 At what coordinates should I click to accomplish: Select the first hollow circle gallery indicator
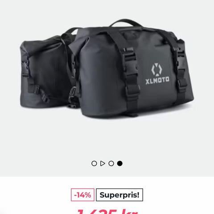click(94, 164)
